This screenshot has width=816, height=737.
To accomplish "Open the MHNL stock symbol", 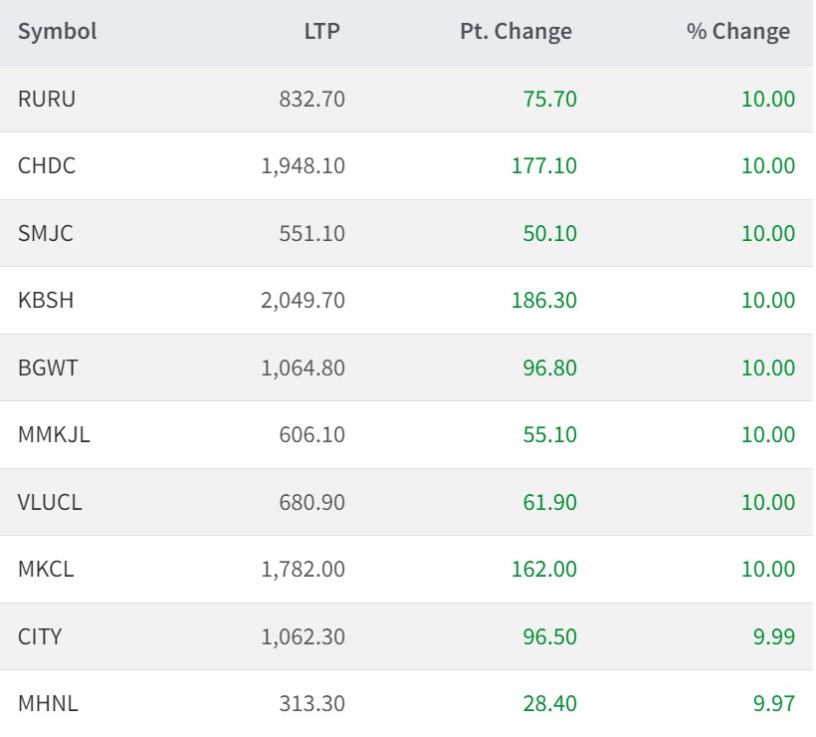I will click(x=48, y=703).
